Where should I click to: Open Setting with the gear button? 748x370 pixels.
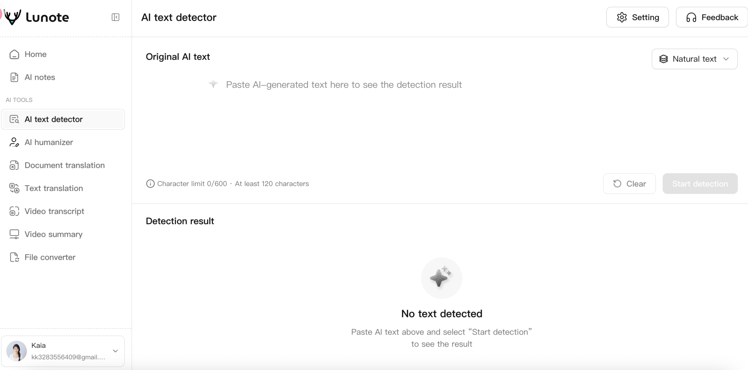click(637, 17)
